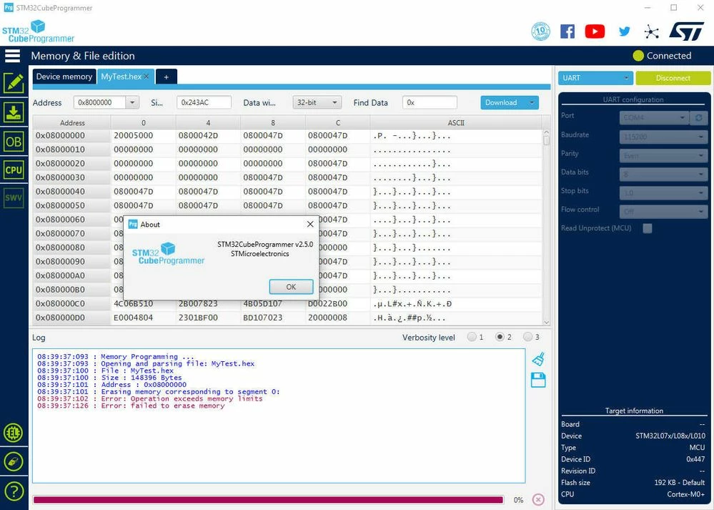
Task: Open Memory & File edition pencil icon
Action: [14, 84]
